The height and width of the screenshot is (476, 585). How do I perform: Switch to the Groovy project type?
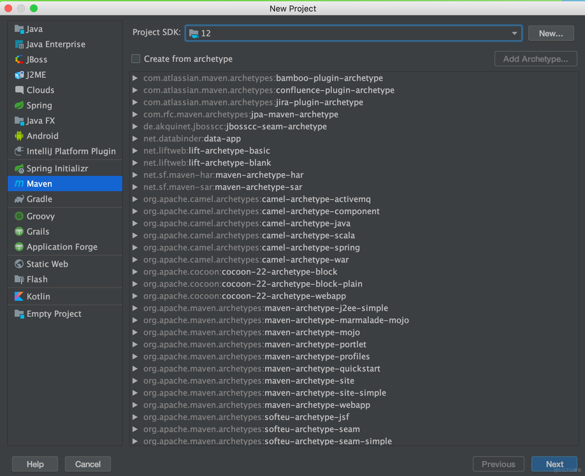point(65,216)
